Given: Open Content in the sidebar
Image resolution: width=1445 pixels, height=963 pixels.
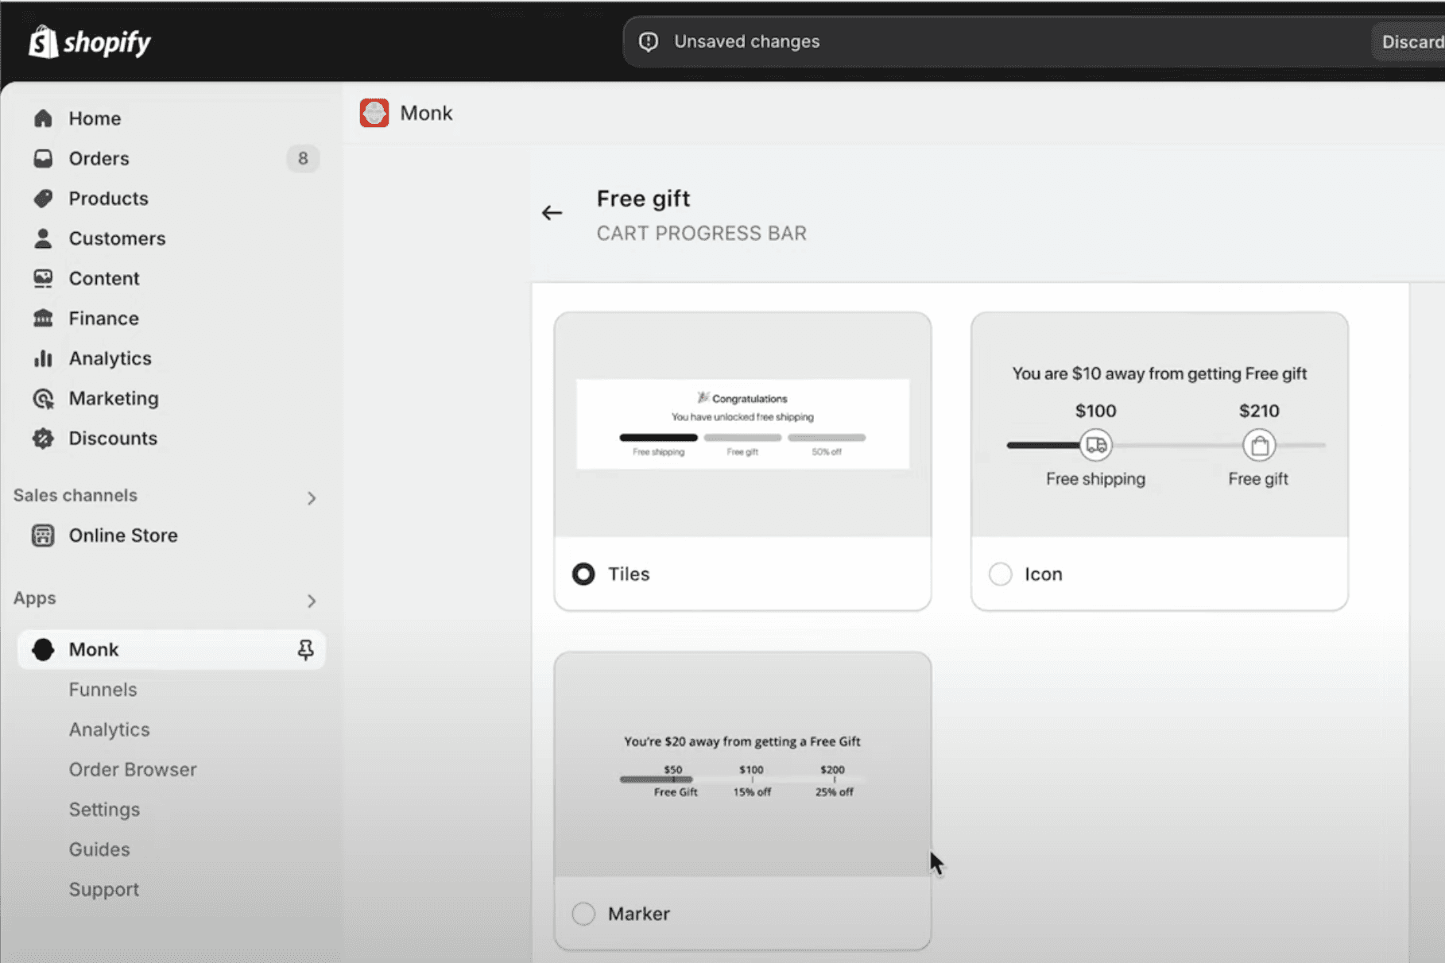Looking at the screenshot, I should point(103,278).
